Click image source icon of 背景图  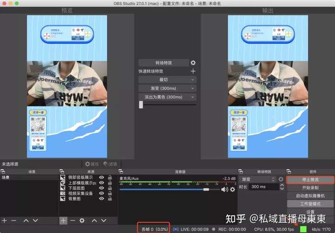[63, 199]
